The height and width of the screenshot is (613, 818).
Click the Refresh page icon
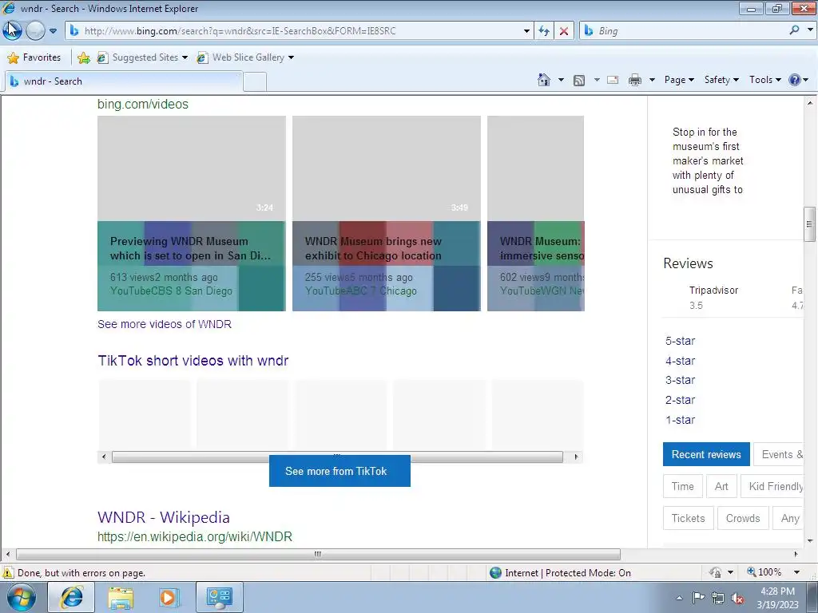(x=544, y=31)
